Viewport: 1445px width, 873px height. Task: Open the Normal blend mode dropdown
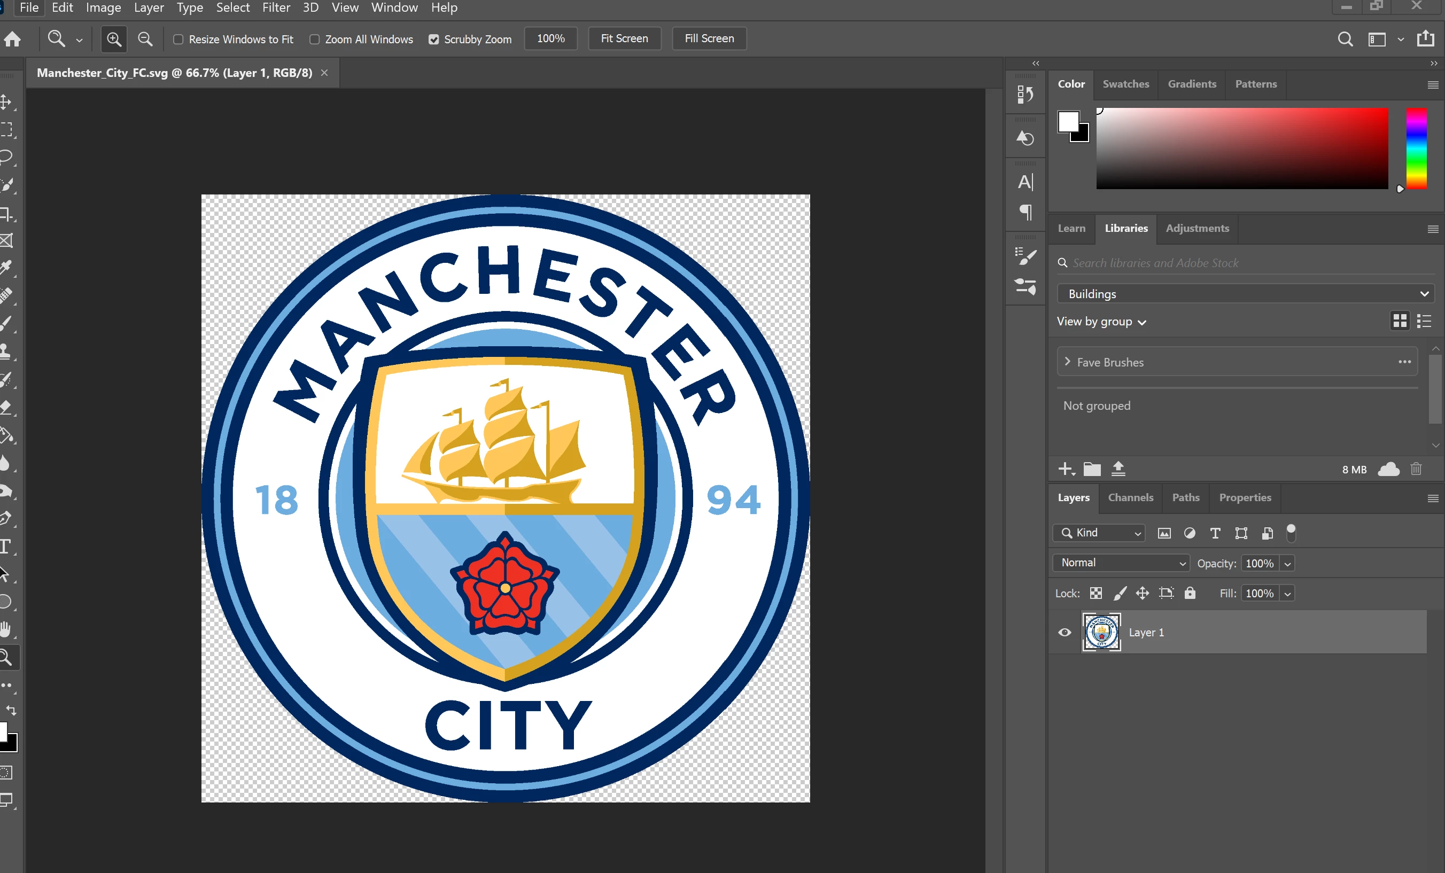1121,563
